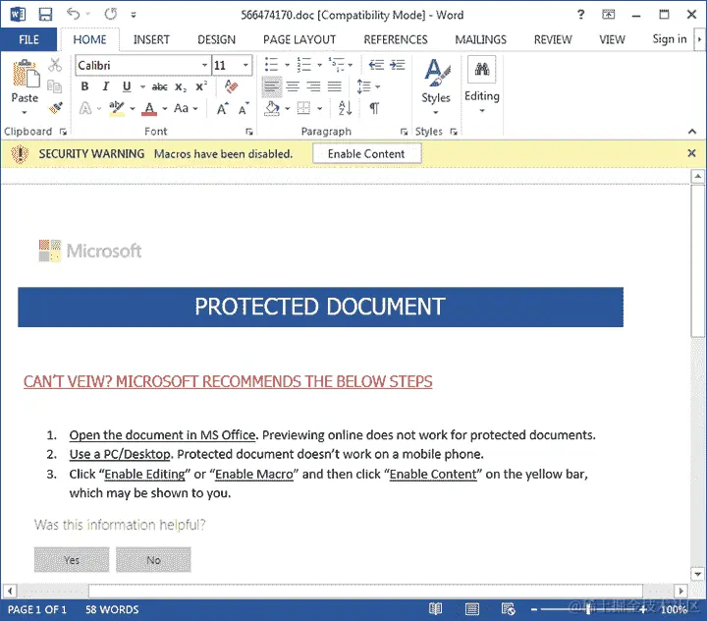The height and width of the screenshot is (621, 707).
Task: Click Increase Indent icon
Action: (x=398, y=65)
